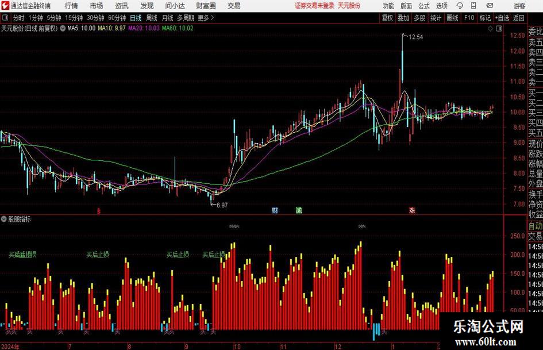Toggle the right panel layout icon
This screenshot has width=543, height=350.
(499, 29)
